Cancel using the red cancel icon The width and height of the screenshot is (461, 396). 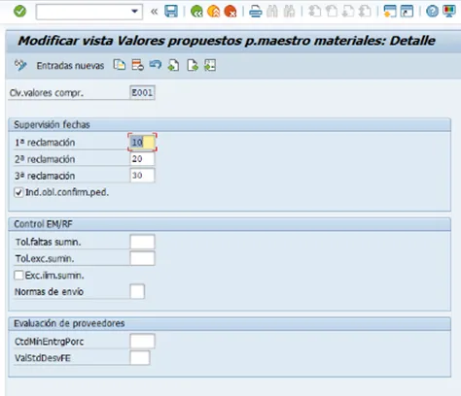(x=230, y=12)
